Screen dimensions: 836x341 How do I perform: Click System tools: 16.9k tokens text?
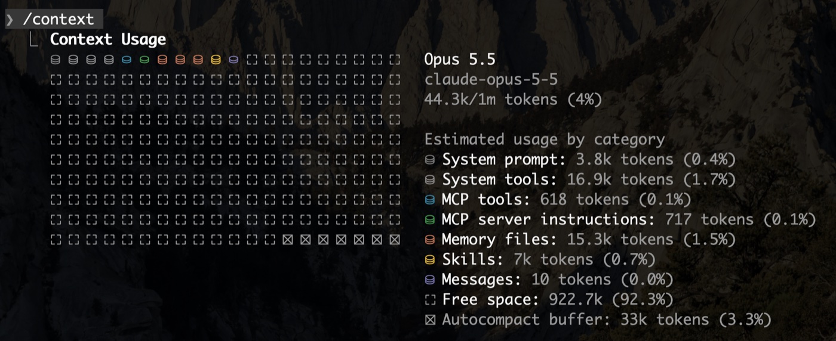(x=589, y=179)
